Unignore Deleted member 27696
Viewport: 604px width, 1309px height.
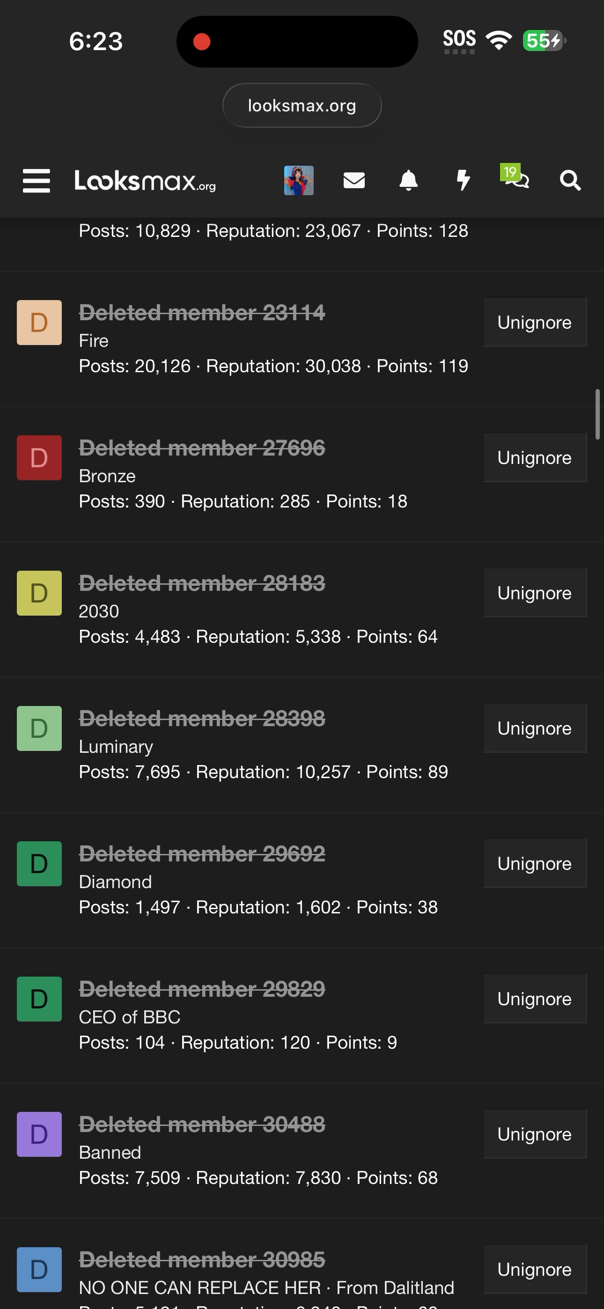coord(534,458)
